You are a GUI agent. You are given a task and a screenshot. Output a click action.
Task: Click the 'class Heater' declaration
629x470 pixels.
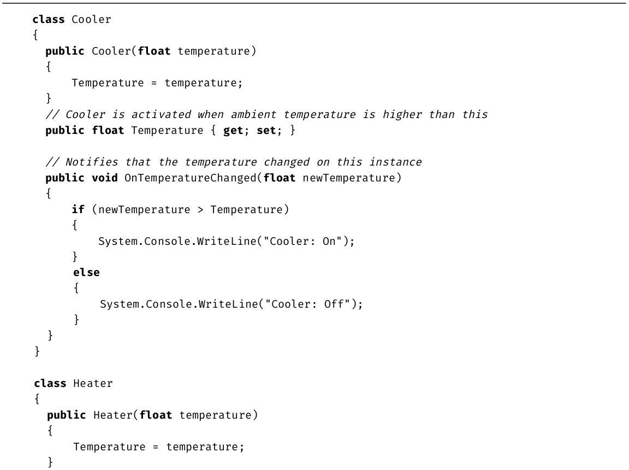73,384
